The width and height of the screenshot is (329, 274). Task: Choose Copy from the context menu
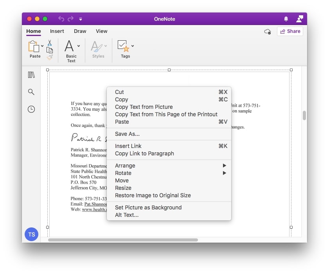coord(169,99)
